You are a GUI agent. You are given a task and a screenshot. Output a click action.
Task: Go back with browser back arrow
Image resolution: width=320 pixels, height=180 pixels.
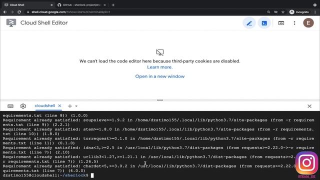[x=5, y=12]
